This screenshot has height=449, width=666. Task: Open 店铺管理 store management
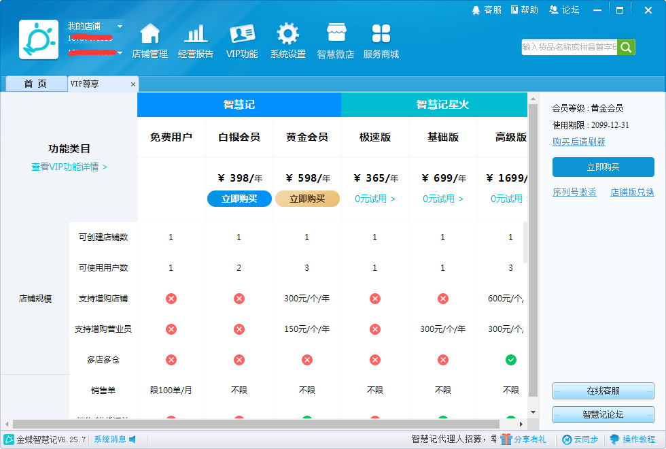pyautogui.click(x=150, y=41)
